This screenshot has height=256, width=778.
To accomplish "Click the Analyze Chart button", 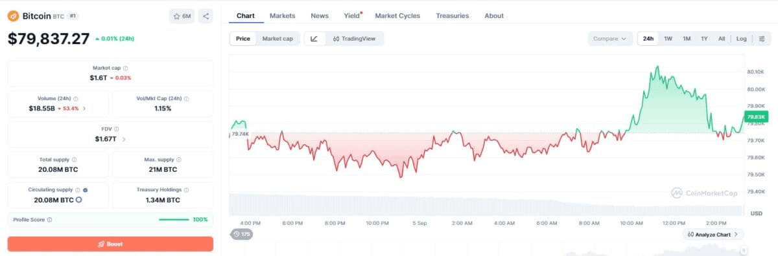I will 713,235.
